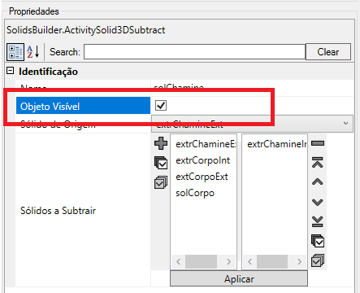Collapse the Identificação section
Screen dimensions: 360x293
click(10, 71)
